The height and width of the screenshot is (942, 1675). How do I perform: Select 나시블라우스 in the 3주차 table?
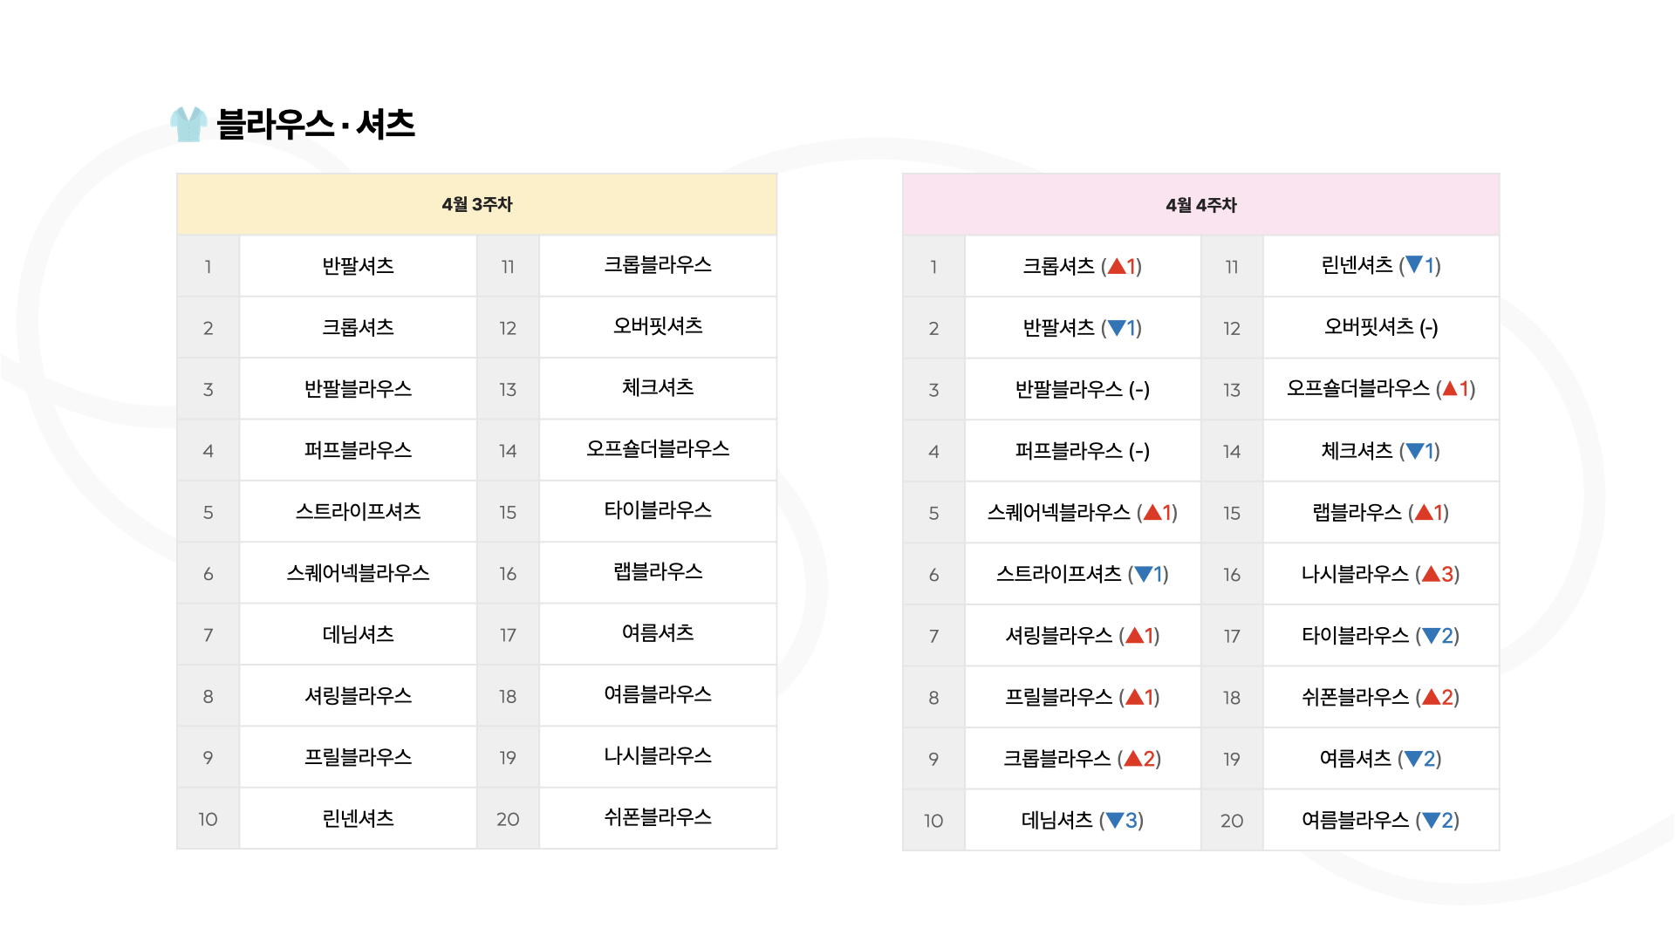coord(658,756)
